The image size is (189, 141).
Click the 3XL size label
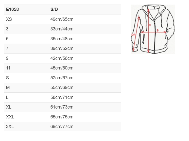click(x=10, y=127)
